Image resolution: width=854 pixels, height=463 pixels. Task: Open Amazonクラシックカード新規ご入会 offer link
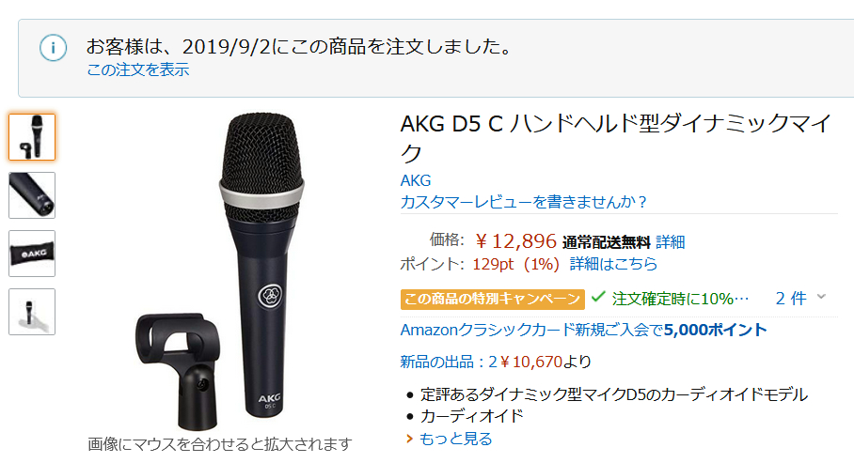tap(583, 330)
